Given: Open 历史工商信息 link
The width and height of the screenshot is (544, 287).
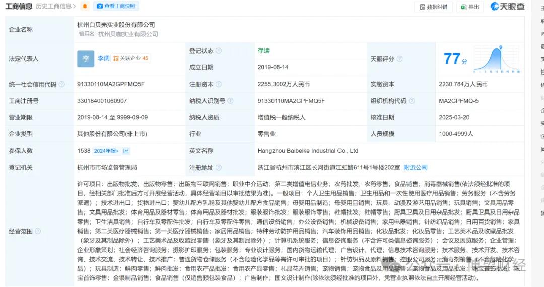Looking at the screenshot, I should 55,6.
